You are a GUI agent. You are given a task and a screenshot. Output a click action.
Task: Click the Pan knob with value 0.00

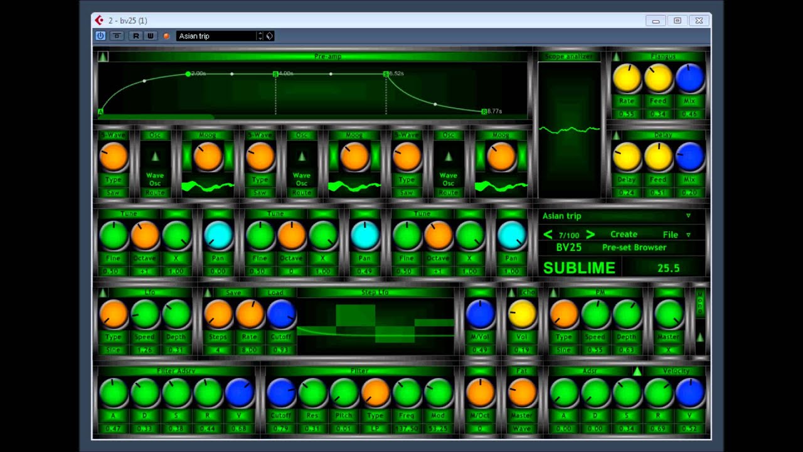click(218, 235)
